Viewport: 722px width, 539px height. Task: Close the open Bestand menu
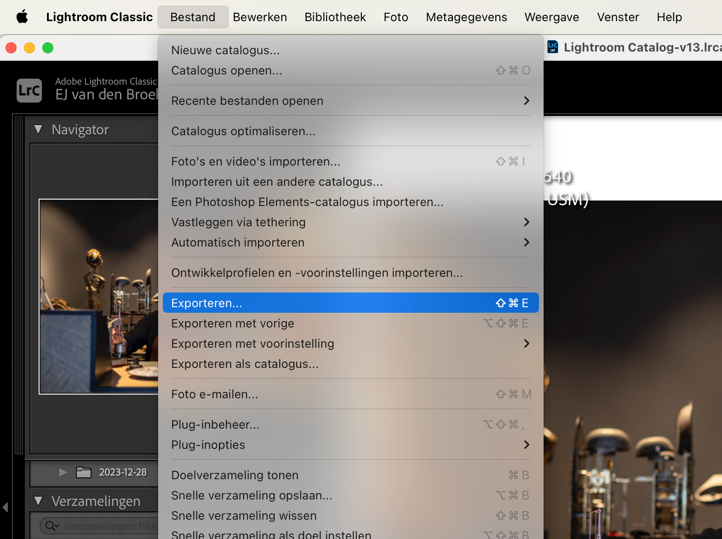pos(193,17)
